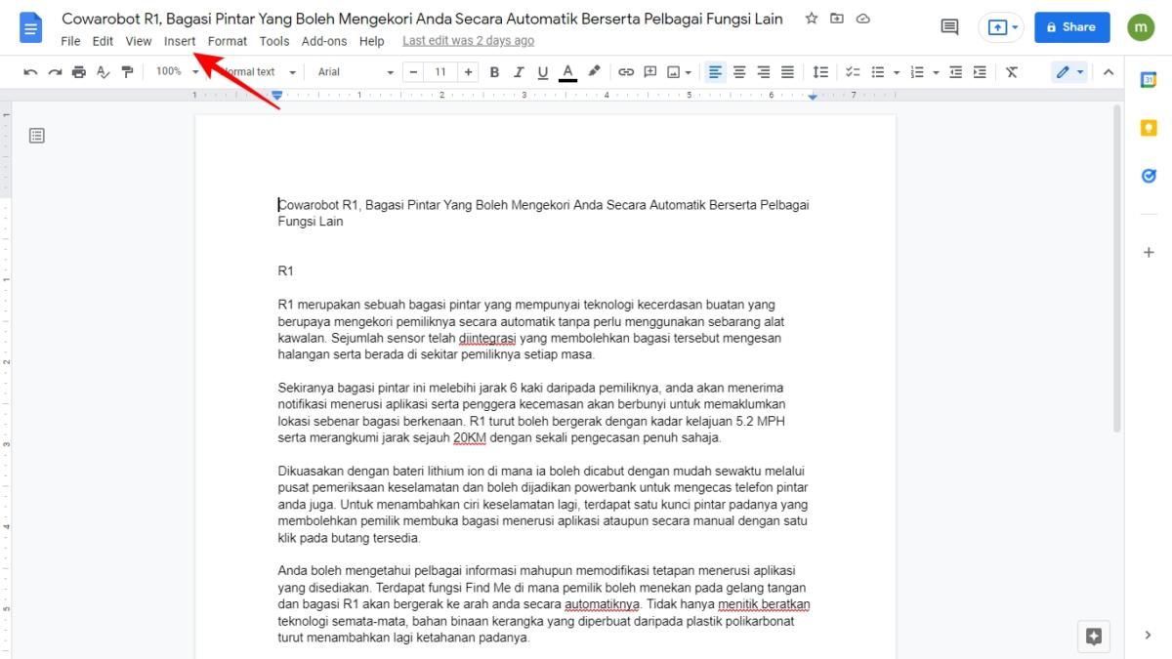The image size is (1172, 659).
Task: Open Google Calendar side panel
Action: [1149, 80]
